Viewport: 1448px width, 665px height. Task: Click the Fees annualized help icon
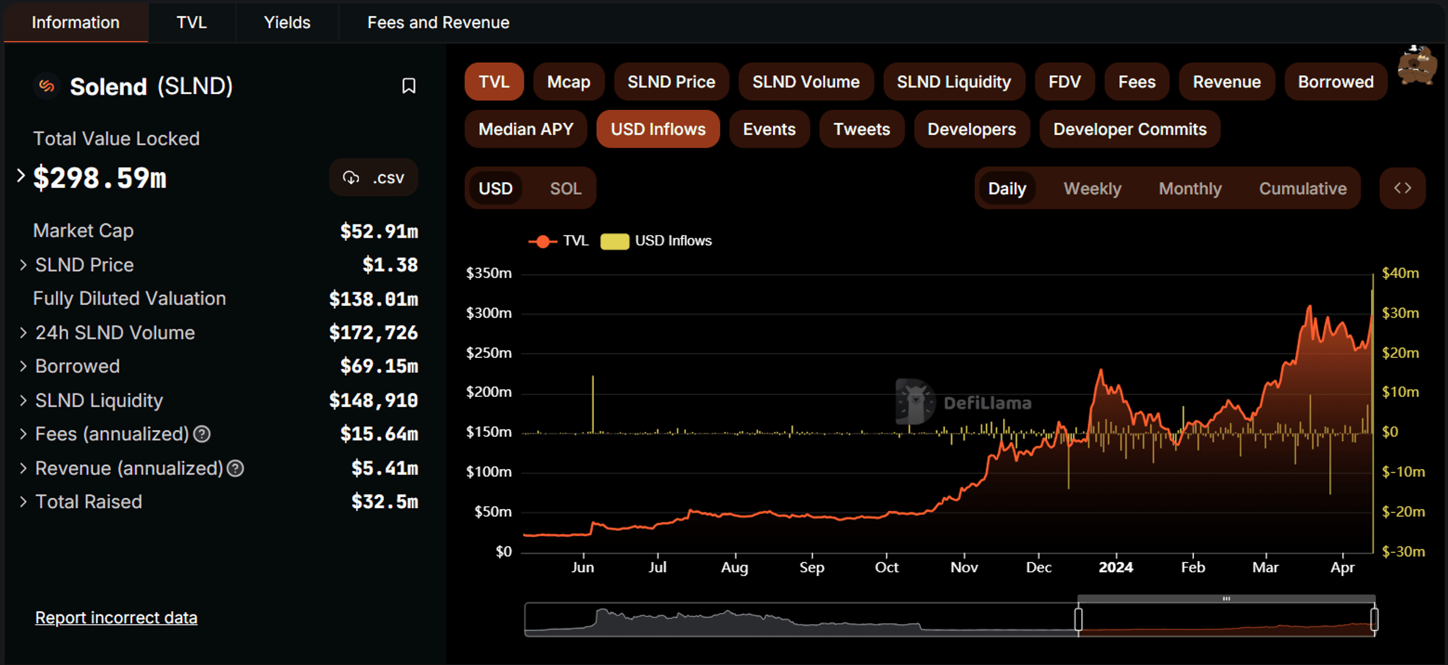click(x=202, y=434)
